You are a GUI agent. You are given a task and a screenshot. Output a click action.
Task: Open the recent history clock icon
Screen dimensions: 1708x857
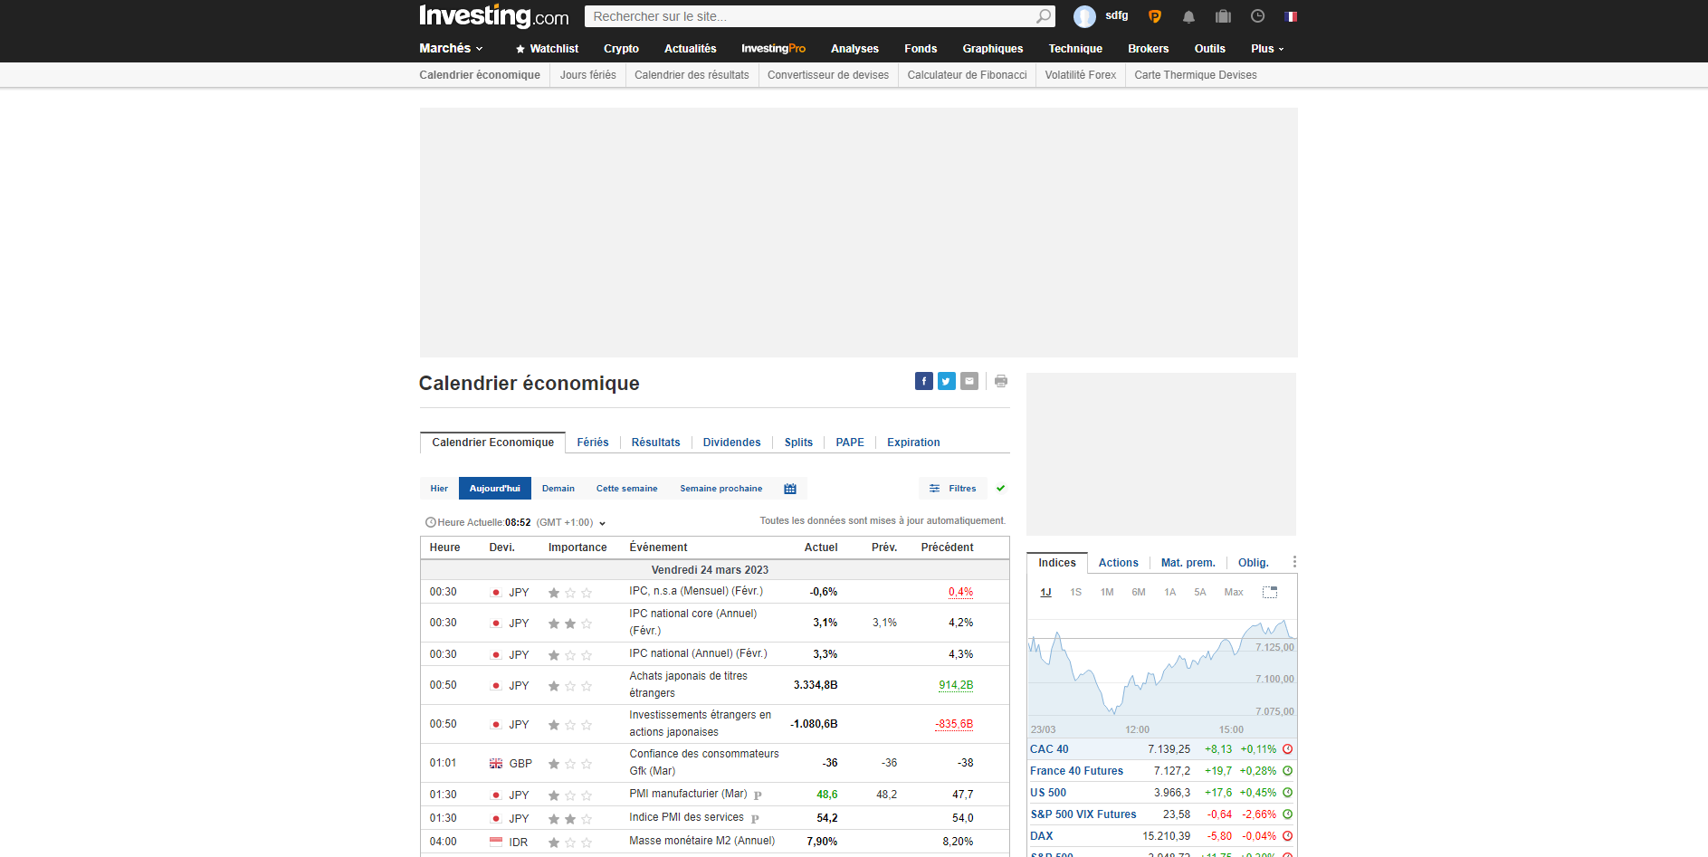1257,16
